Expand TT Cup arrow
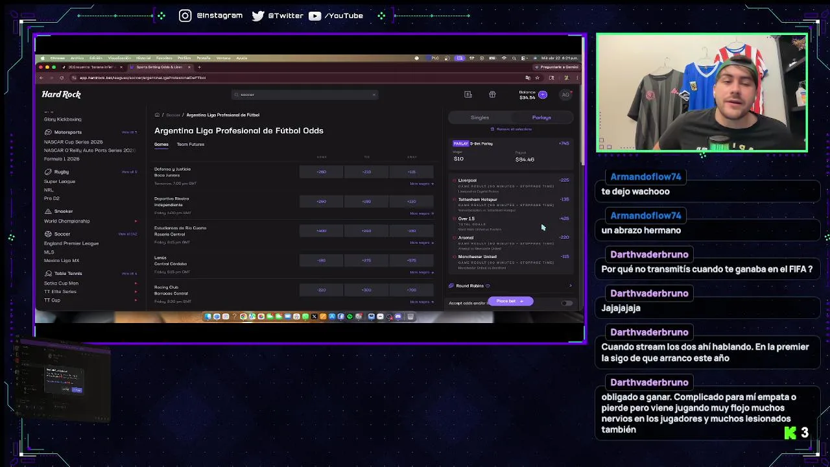 pyautogui.click(x=136, y=300)
